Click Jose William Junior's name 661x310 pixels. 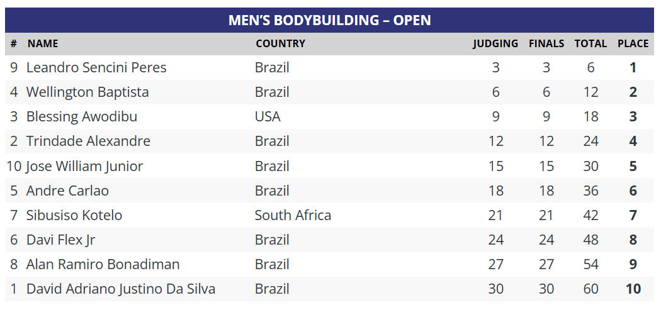[84, 167]
